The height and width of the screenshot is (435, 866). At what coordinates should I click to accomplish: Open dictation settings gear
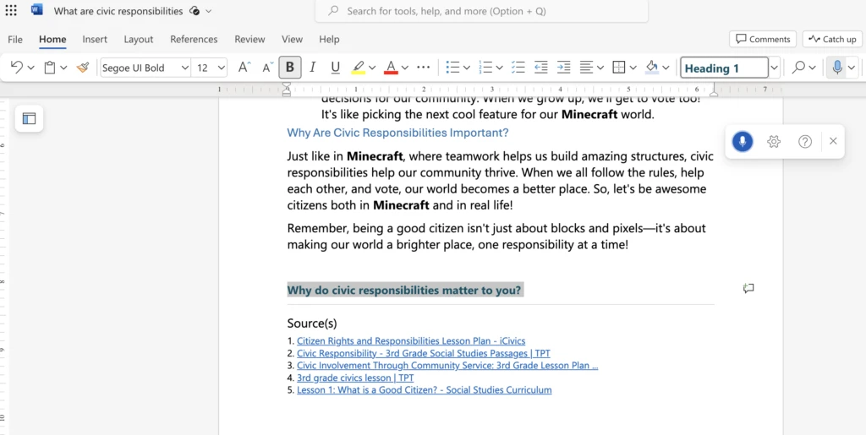pyautogui.click(x=774, y=142)
